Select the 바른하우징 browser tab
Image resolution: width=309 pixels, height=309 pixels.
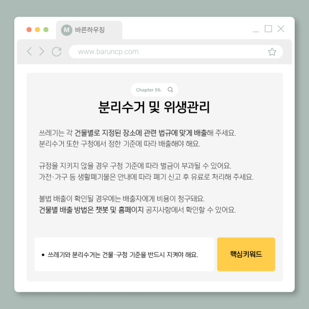click(89, 30)
